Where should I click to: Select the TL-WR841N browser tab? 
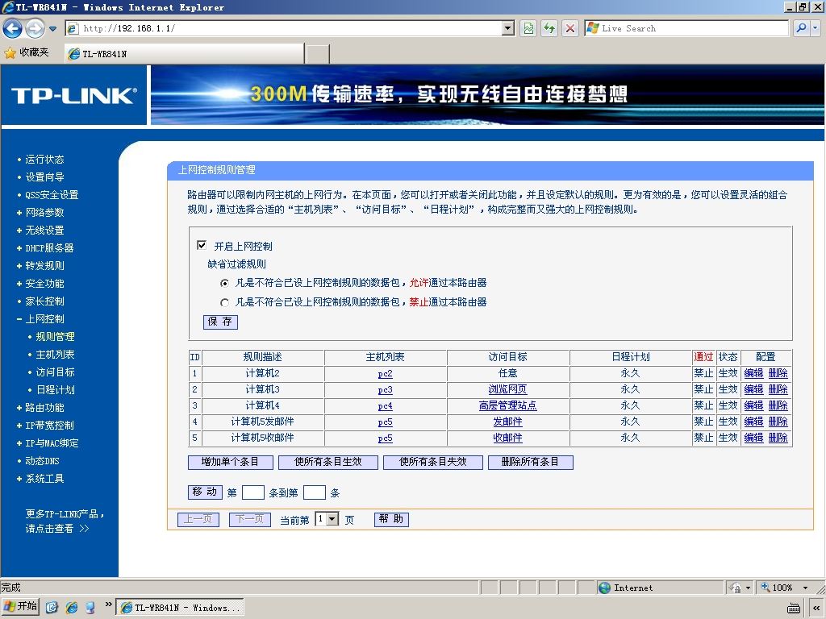(x=184, y=54)
